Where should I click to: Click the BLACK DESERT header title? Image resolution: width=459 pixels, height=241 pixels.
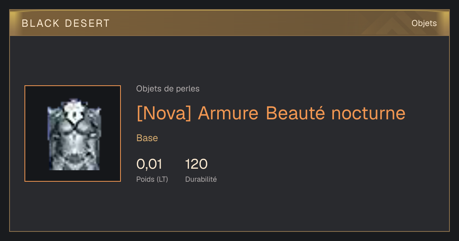[65, 23]
